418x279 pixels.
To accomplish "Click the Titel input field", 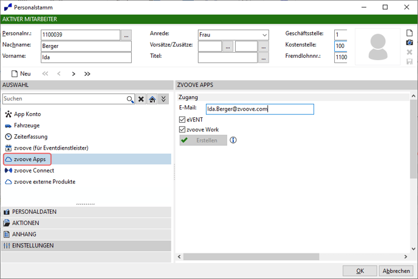I will tap(228, 58).
